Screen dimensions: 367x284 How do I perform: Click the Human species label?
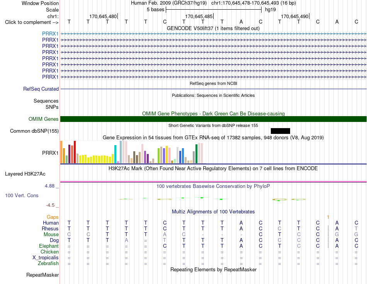click(51, 223)
